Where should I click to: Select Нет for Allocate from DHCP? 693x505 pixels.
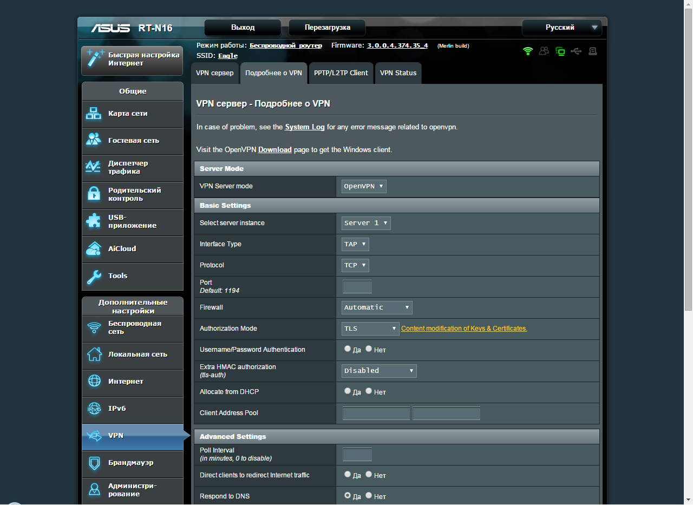point(369,391)
